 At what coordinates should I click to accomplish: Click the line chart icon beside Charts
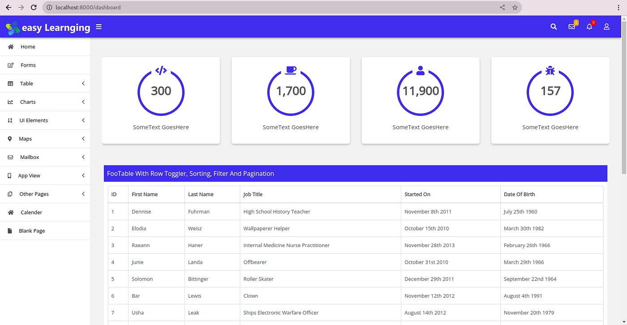click(x=10, y=102)
